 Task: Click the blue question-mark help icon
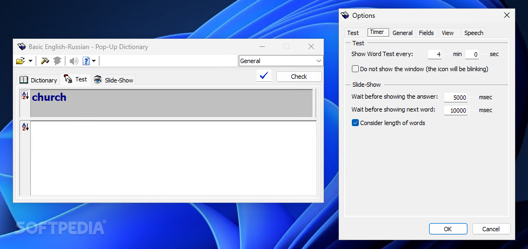pos(86,61)
